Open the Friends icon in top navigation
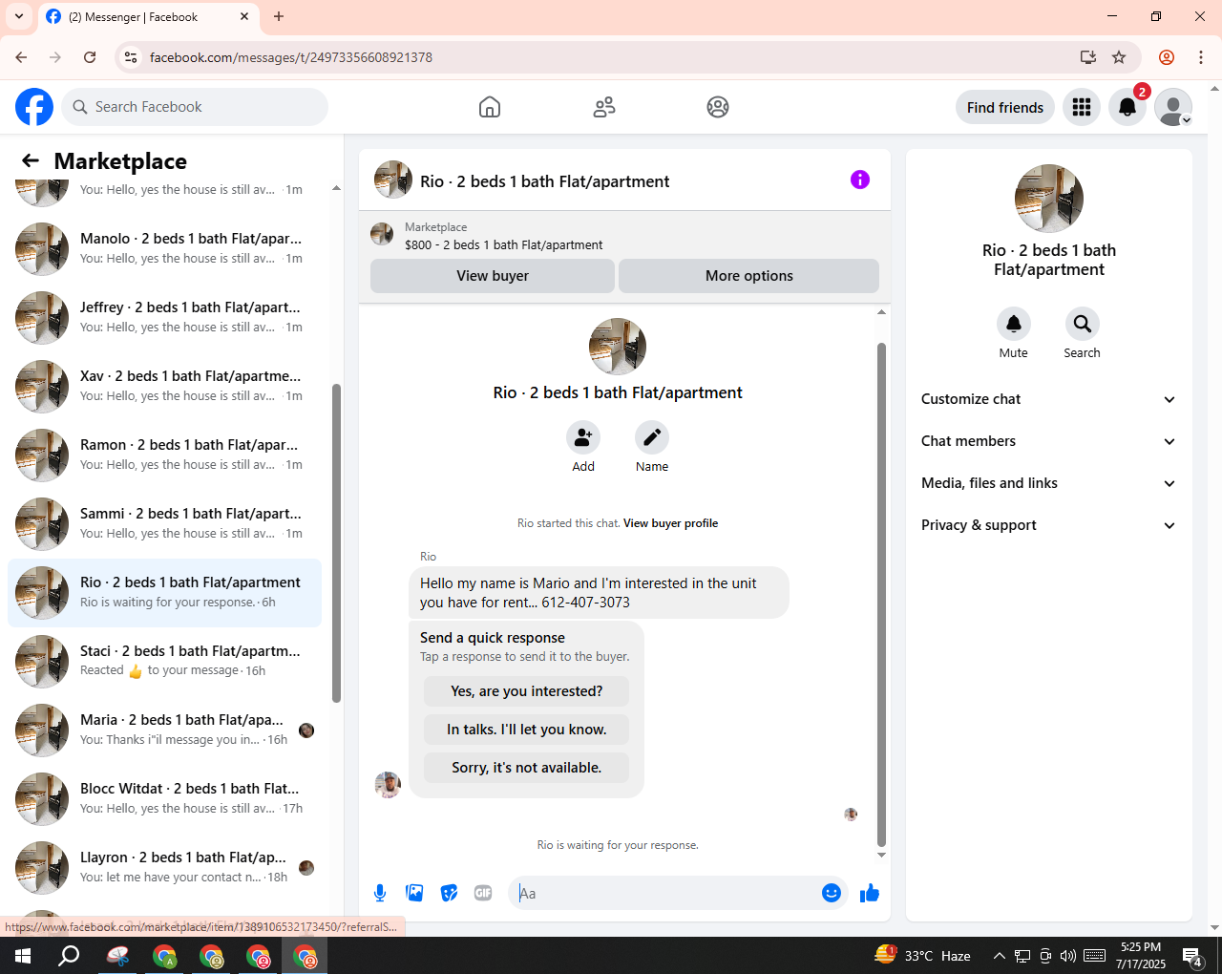The image size is (1222, 974). 604,107
